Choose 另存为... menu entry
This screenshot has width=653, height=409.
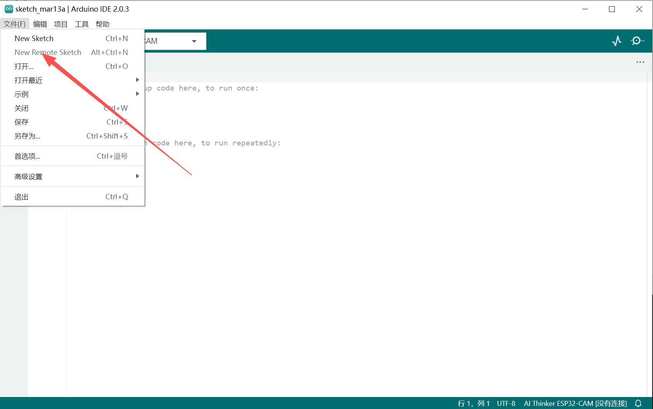point(73,136)
